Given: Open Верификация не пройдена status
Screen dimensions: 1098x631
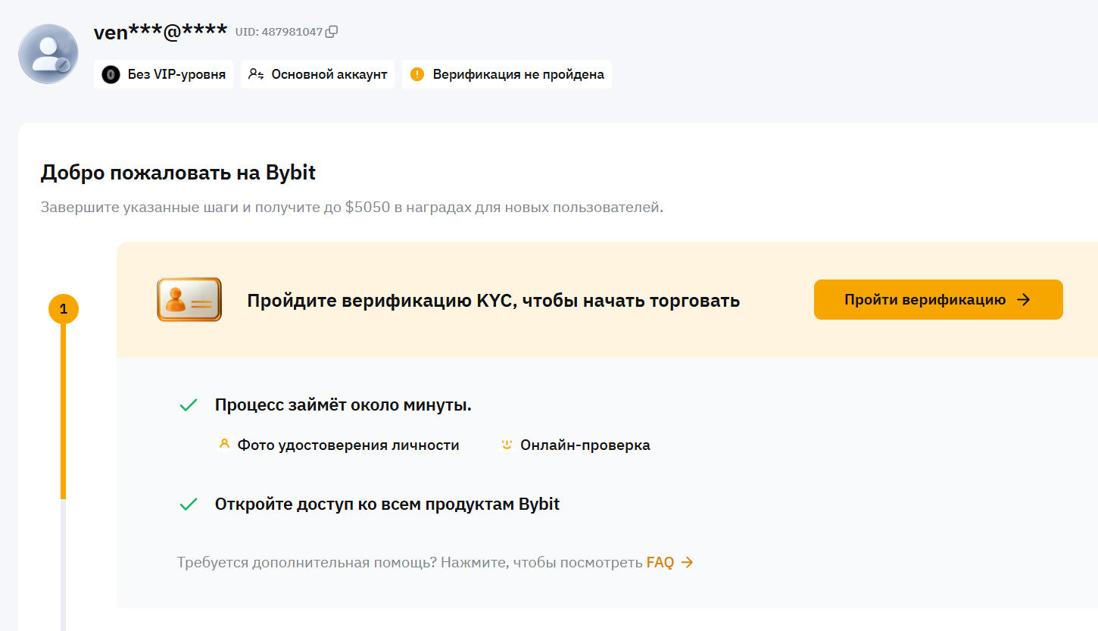Looking at the screenshot, I should (x=507, y=74).
